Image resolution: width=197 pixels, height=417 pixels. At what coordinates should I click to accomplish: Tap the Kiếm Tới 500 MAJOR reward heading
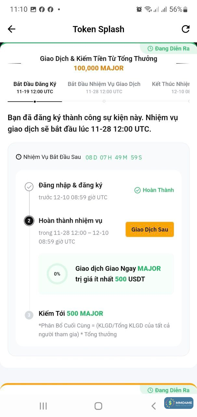pos(71,313)
